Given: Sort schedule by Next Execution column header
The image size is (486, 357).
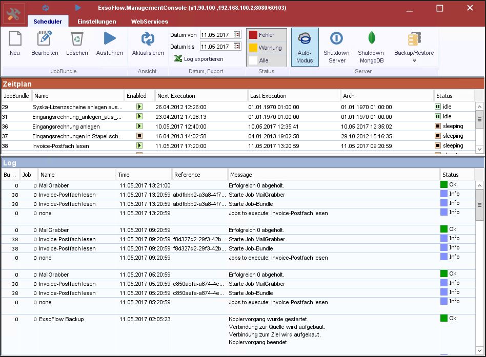Looking at the screenshot, I should point(200,96).
